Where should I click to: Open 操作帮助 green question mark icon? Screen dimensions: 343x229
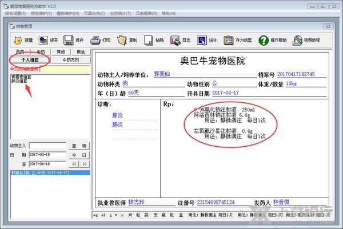[264, 41]
